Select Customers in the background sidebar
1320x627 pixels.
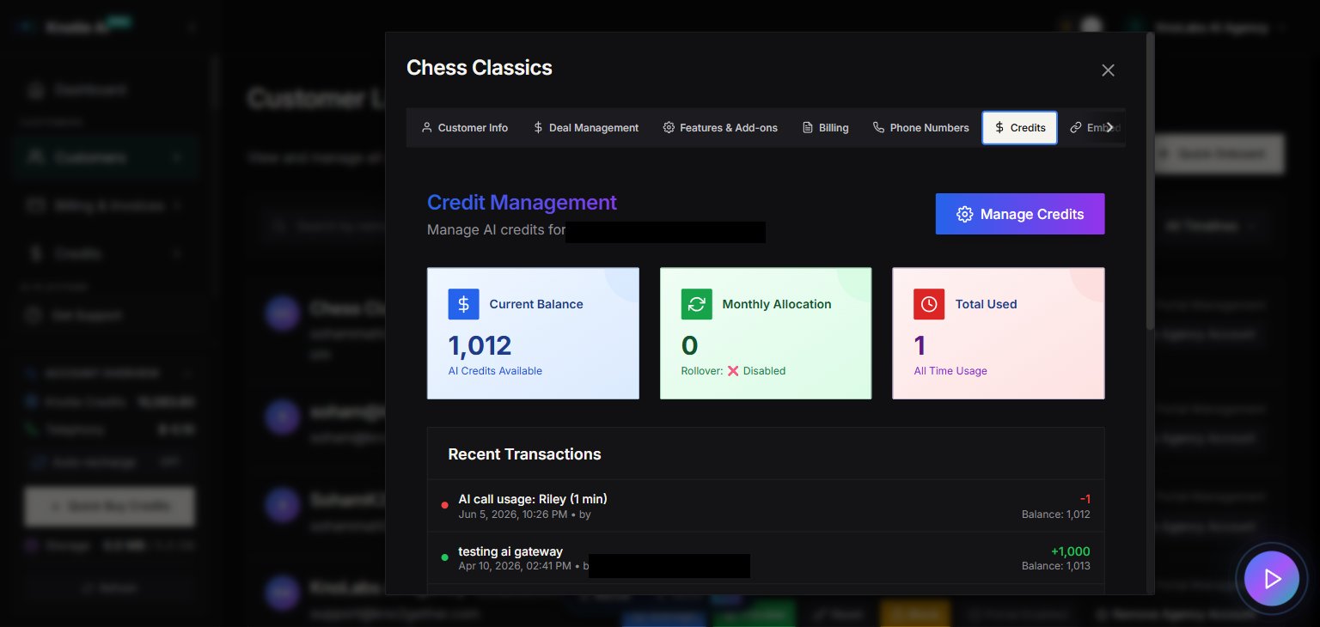[107, 157]
